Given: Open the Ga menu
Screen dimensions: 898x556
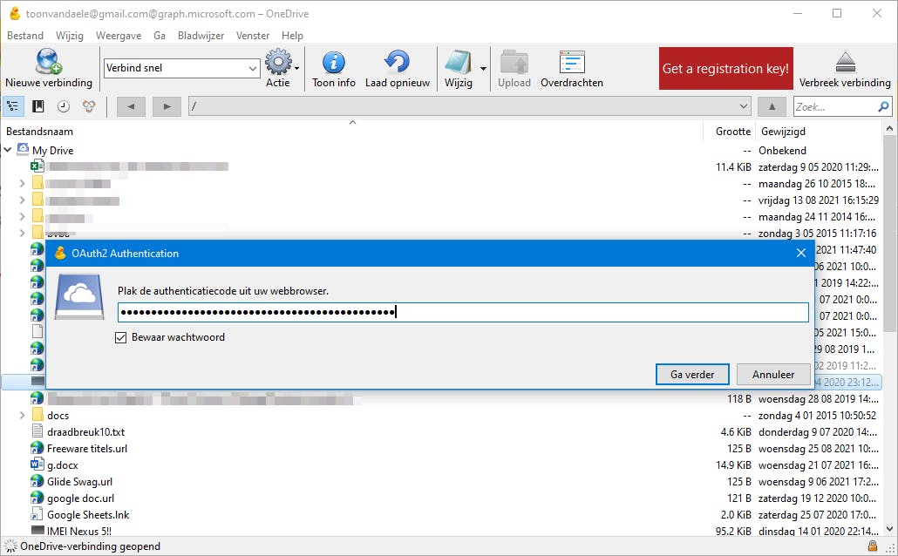Looking at the screenshot, I should tap(160, 36).
